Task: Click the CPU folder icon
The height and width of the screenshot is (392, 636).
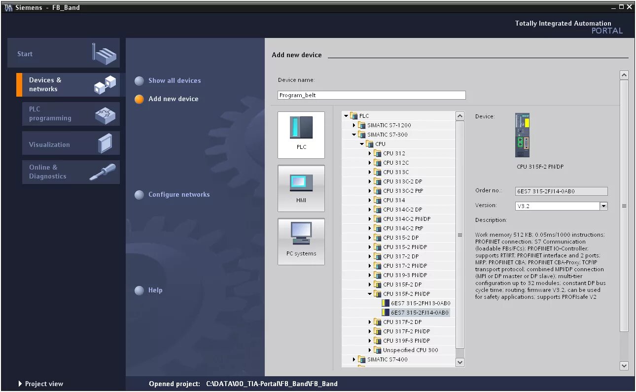Action: 370,144
